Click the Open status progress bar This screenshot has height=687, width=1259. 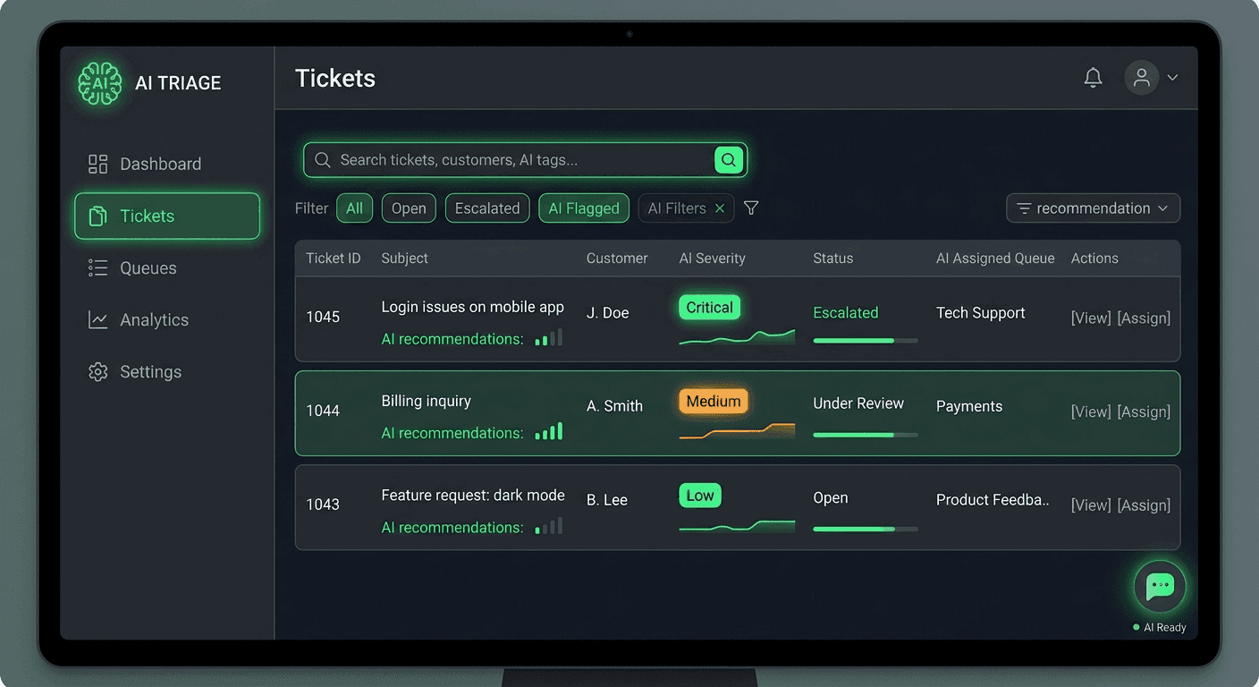tap(866, 529)
